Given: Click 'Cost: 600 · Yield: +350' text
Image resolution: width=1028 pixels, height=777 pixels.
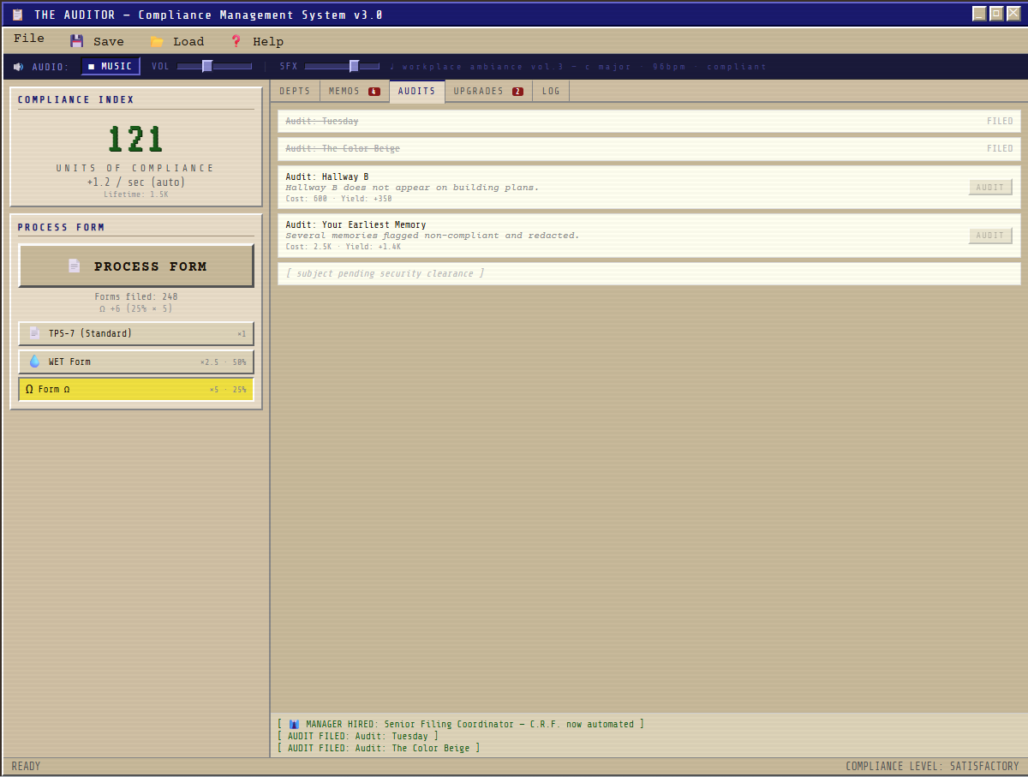Looking at the screenshot, I should (x=338, y=199).
